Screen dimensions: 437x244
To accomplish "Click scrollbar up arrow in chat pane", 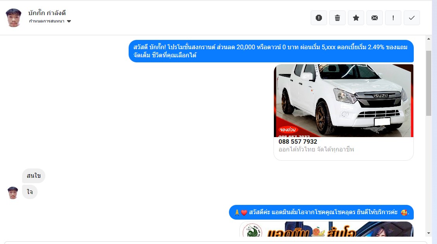I will [x=428, y=39].
